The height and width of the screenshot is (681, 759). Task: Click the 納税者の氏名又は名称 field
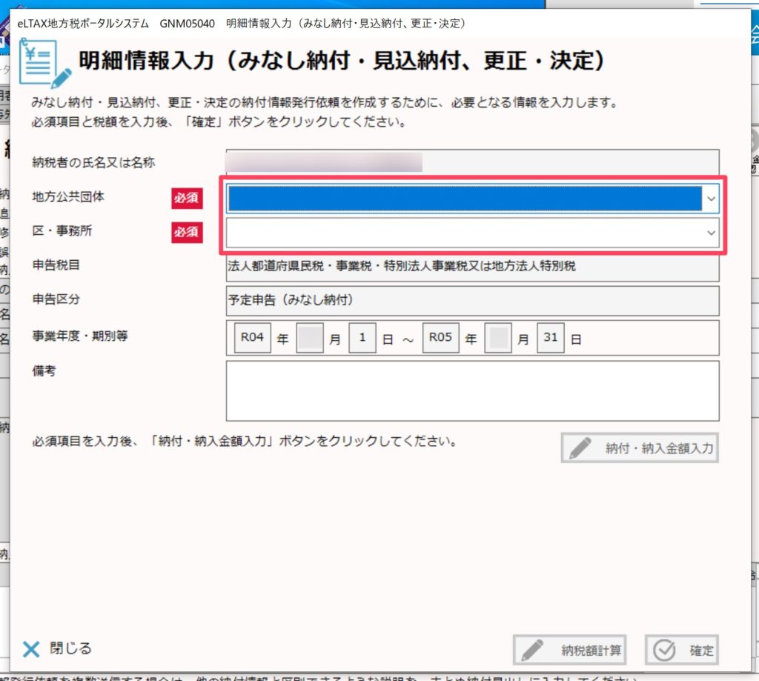tap(472, 162)
